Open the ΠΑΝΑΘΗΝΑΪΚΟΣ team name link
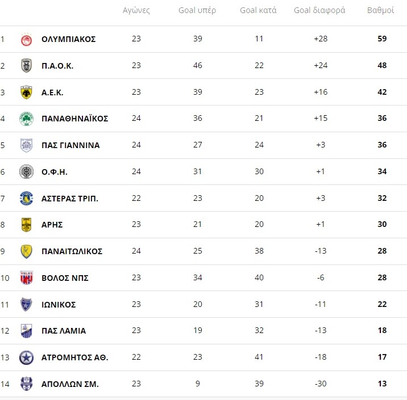This screenshot has height=400, width=407. click(75, 119)
